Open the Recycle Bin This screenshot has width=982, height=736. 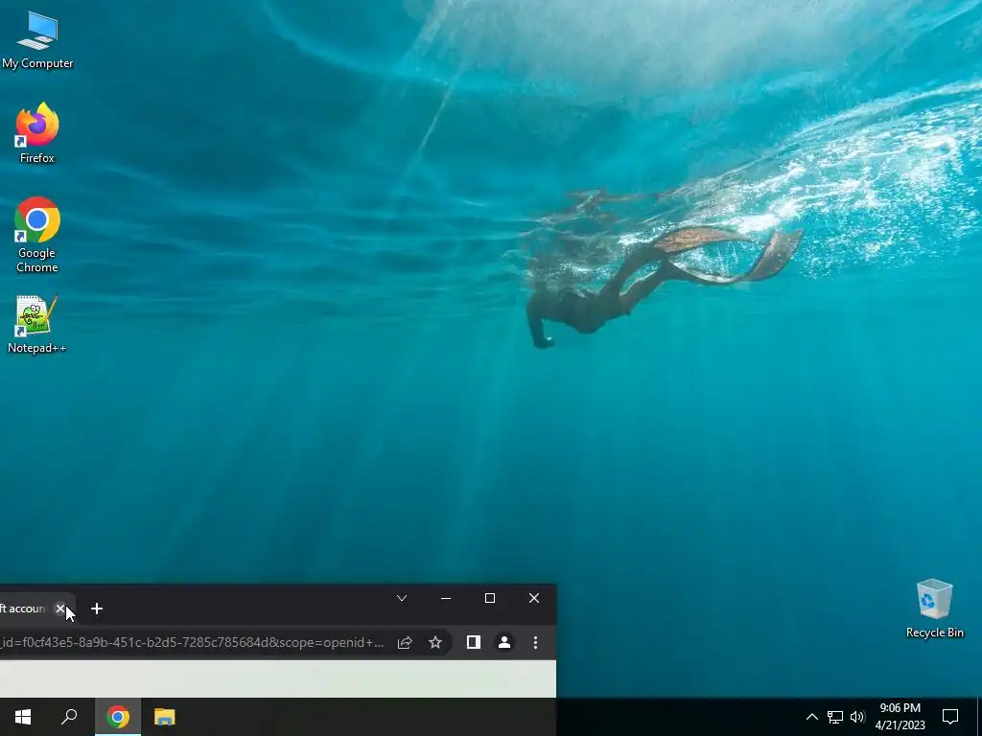(934, 609)
